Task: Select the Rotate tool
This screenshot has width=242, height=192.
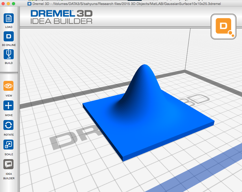Action: [x=9, y=125]
